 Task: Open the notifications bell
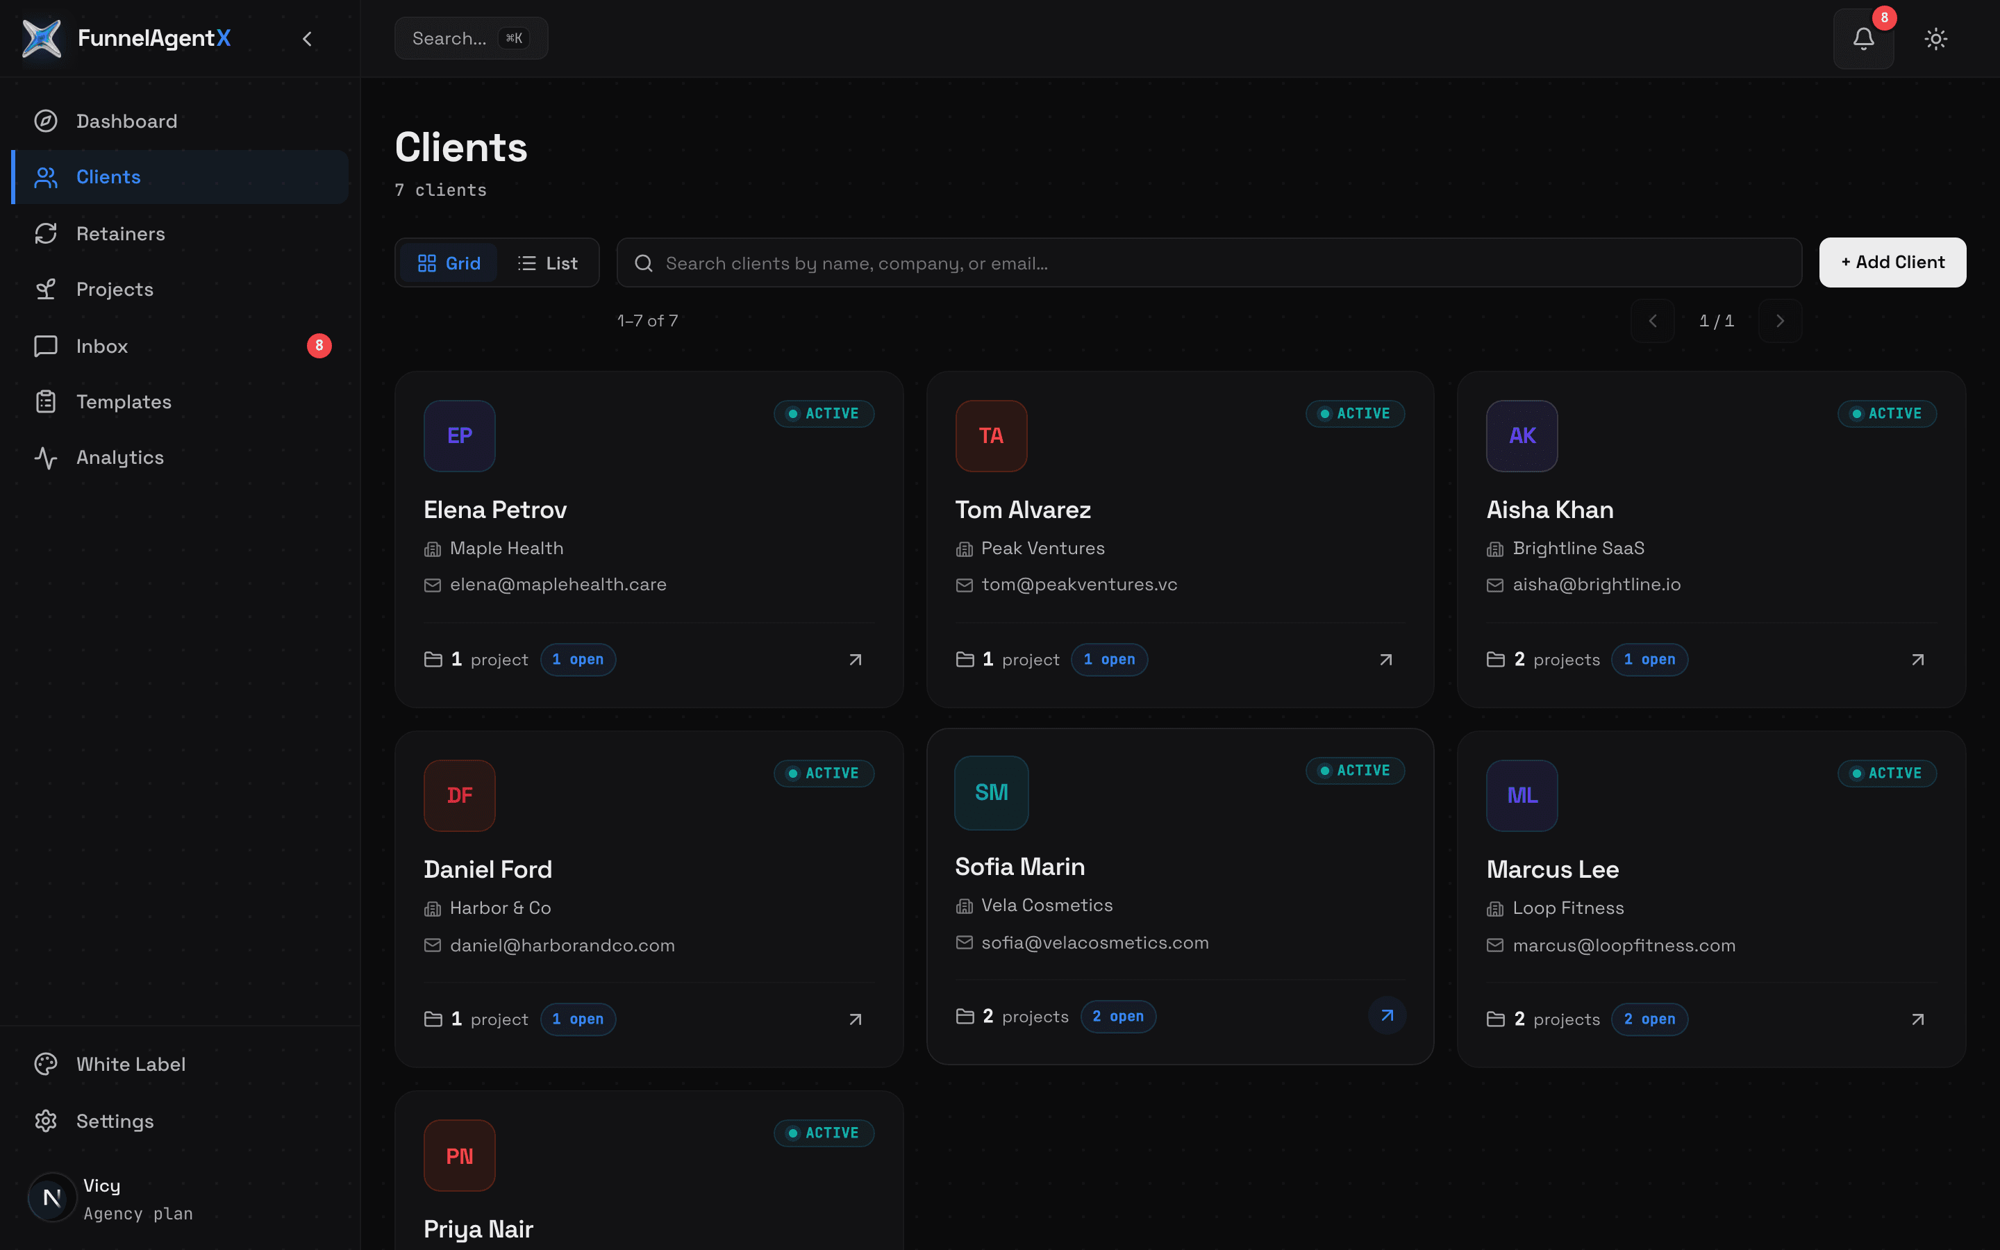(1862, 39)
